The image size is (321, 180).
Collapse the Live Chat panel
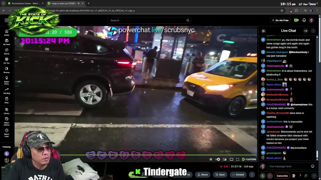pos(264,31)
